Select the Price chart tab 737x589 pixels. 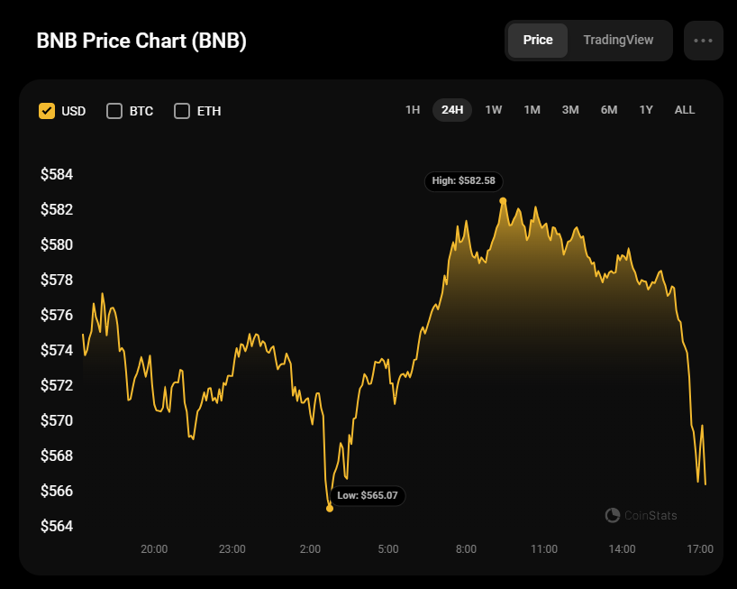pos(538,41)
